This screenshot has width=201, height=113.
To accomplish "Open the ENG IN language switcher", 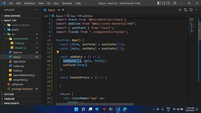I will 168,109.
